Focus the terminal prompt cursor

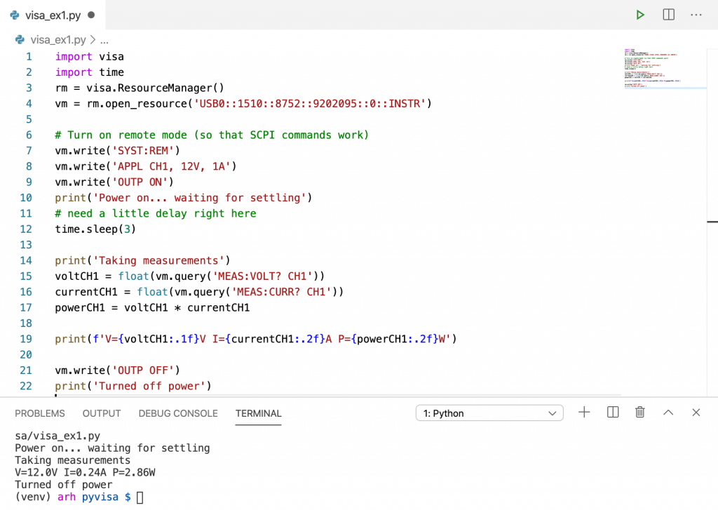(x=140, y=497)
